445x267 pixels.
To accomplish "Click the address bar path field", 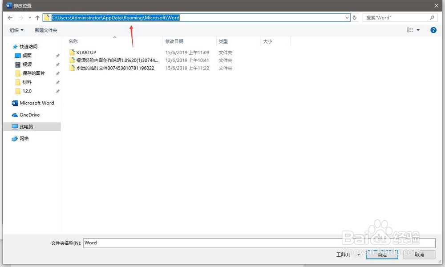I will [196, 18].
